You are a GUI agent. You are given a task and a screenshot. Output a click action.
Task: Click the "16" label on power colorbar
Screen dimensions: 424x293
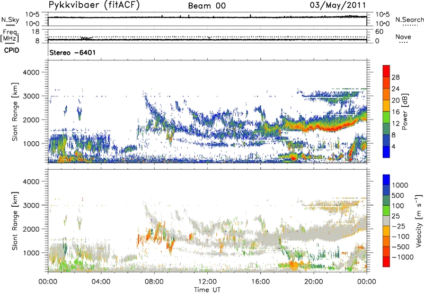coord(395,112)
